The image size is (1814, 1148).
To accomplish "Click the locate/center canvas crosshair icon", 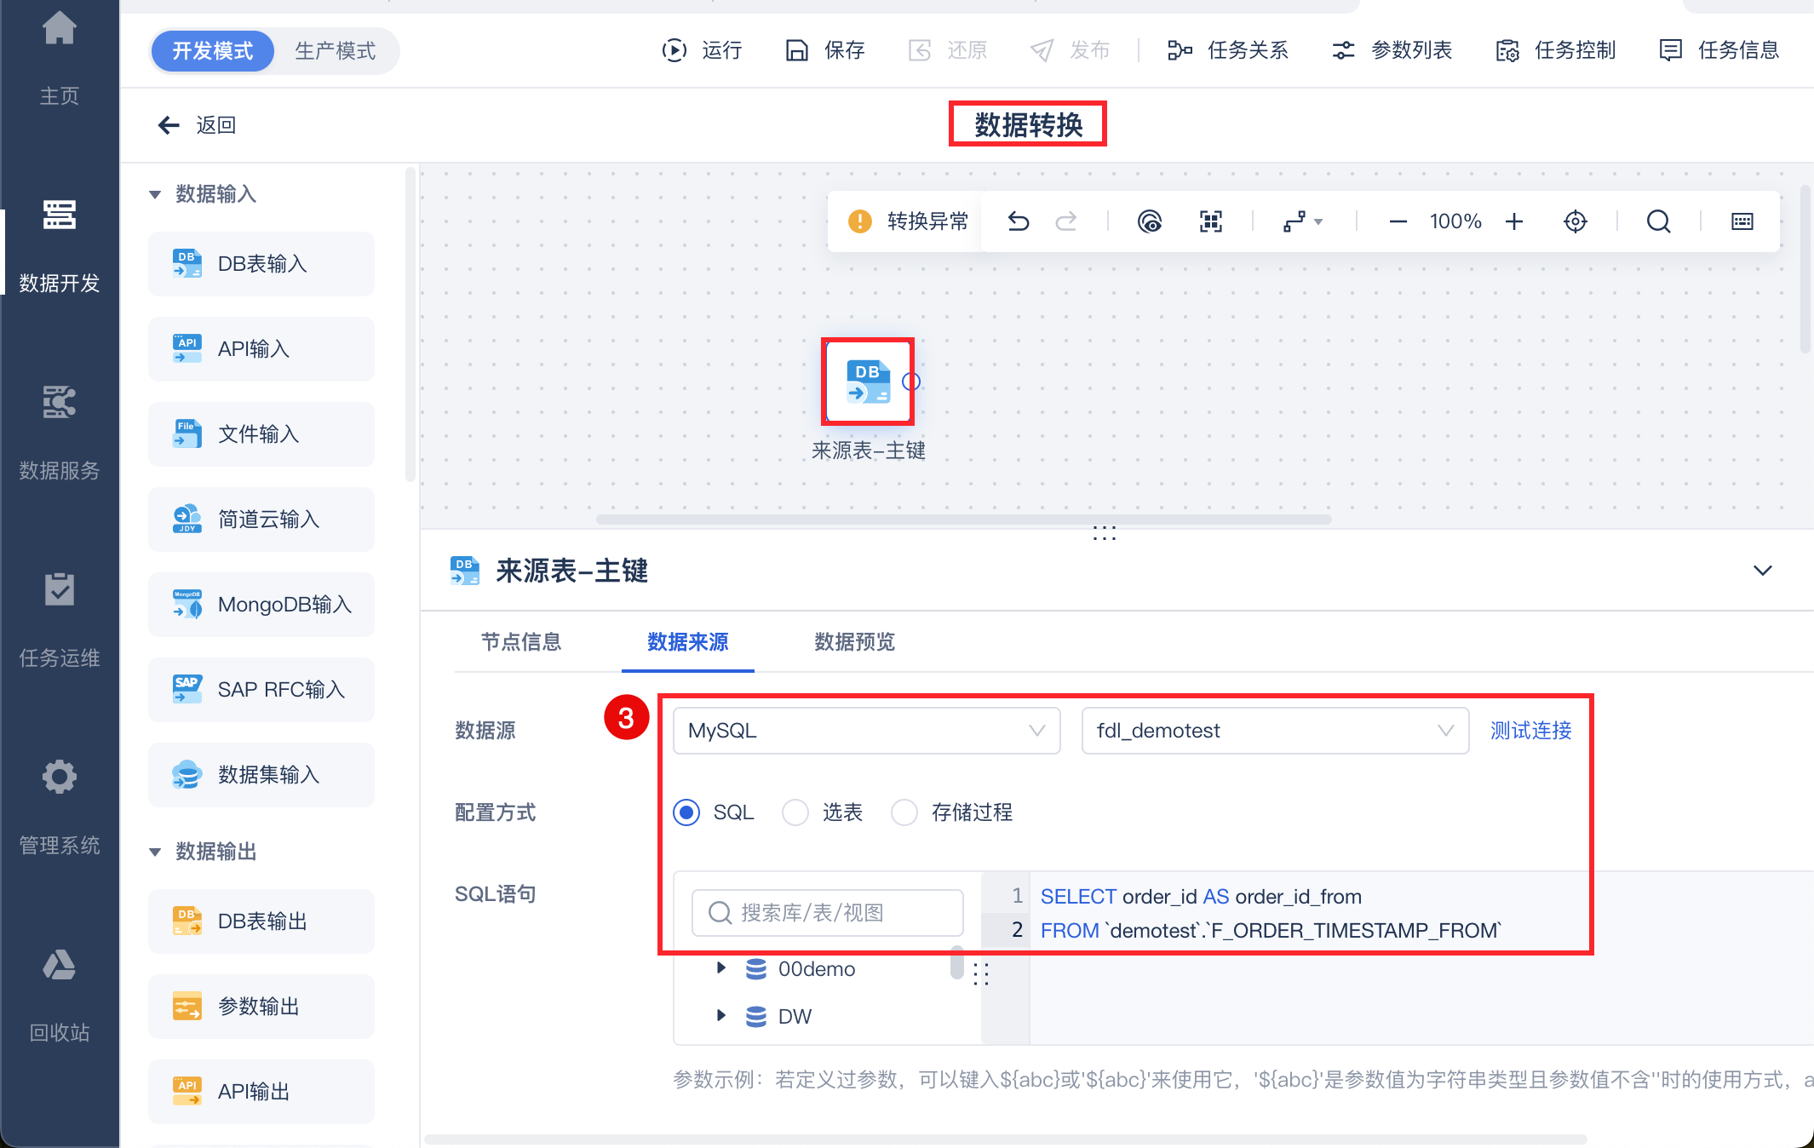I will coord(1576,222).
